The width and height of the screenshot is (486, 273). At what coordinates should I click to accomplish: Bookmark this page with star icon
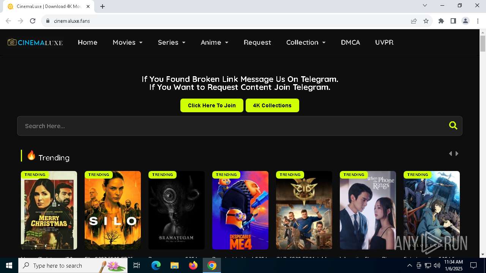point(426,21)
